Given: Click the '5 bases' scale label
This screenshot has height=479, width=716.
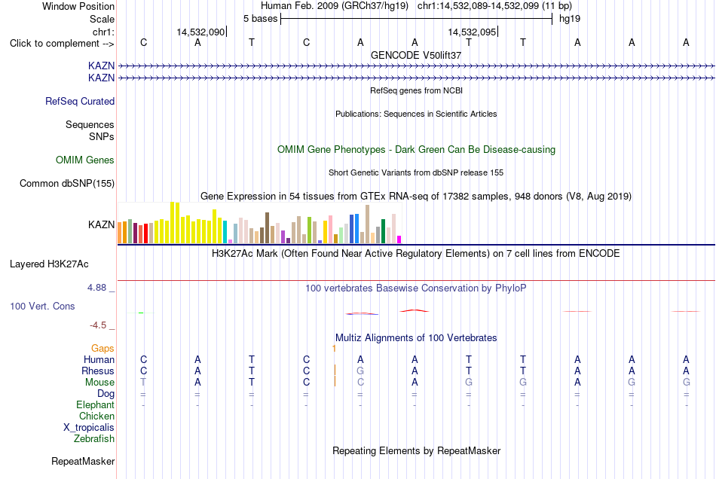Looking at the screenshot, I should tap(260, 19).
